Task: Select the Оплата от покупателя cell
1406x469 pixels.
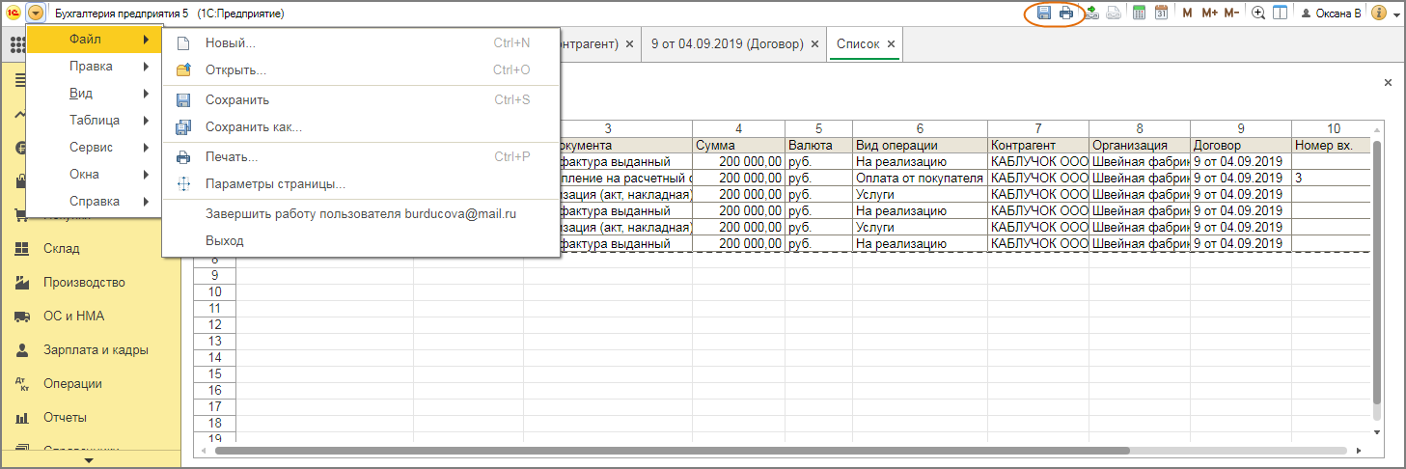Action: coord(920,179)
